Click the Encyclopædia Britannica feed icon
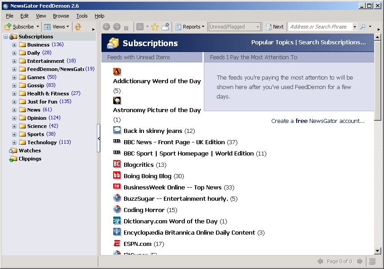The height and width of the screenshot is (269, 384). click(x=117, y=231)
